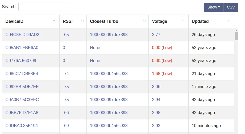Export table using CSV button

click(231, 7)
